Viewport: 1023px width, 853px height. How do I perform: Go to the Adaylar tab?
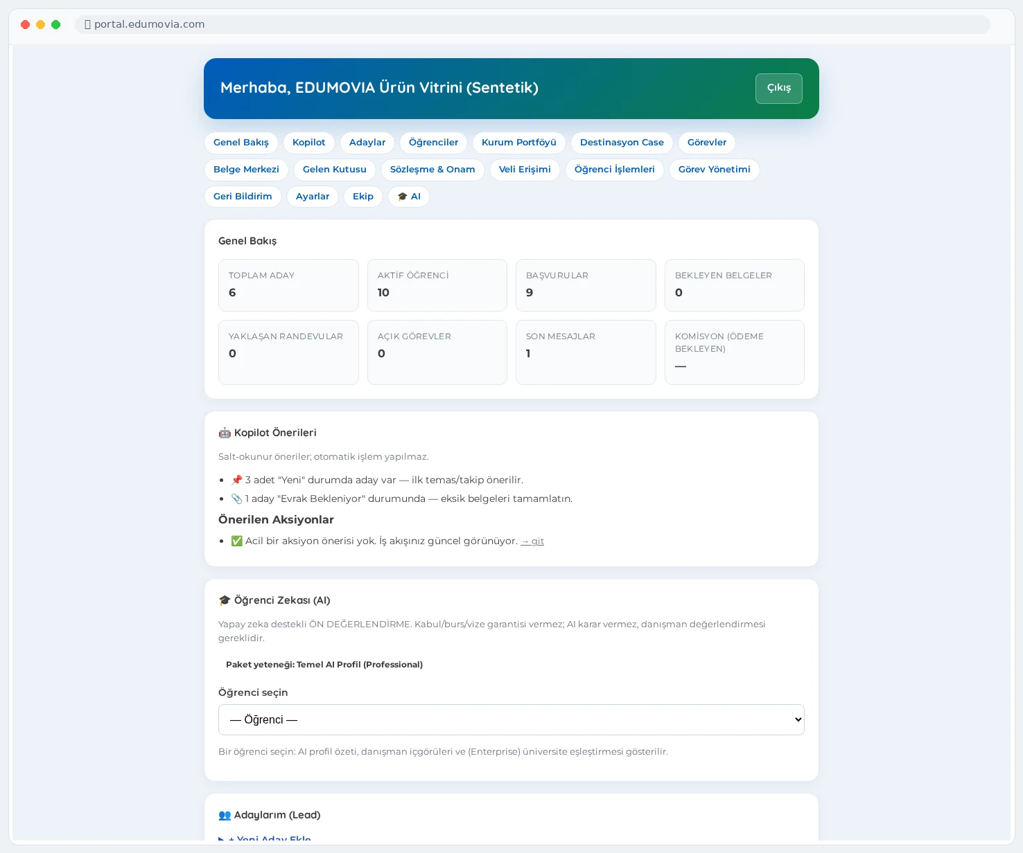point(367,143)
